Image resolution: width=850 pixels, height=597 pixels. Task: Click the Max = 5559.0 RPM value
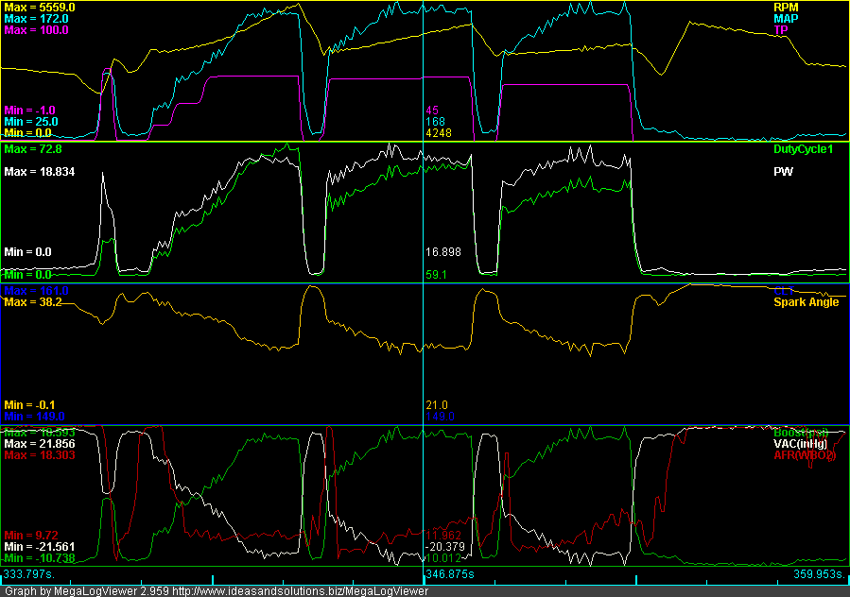click(x=40, y=7)
